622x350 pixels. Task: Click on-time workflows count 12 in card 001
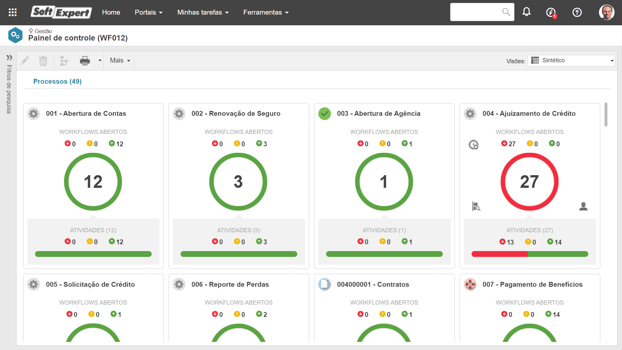click(116, 144)
